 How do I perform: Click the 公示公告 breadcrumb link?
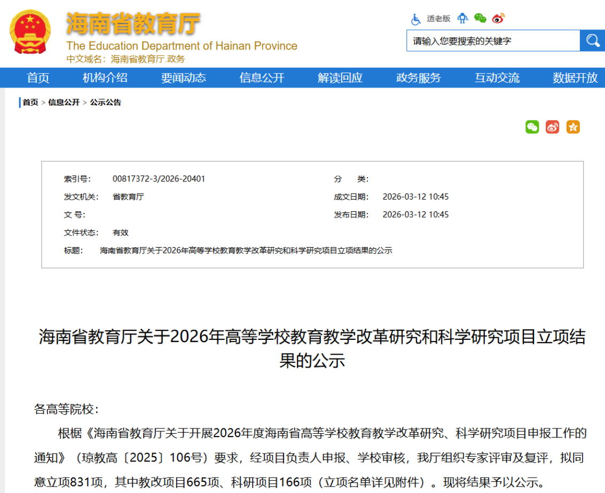tap(106, 102)
